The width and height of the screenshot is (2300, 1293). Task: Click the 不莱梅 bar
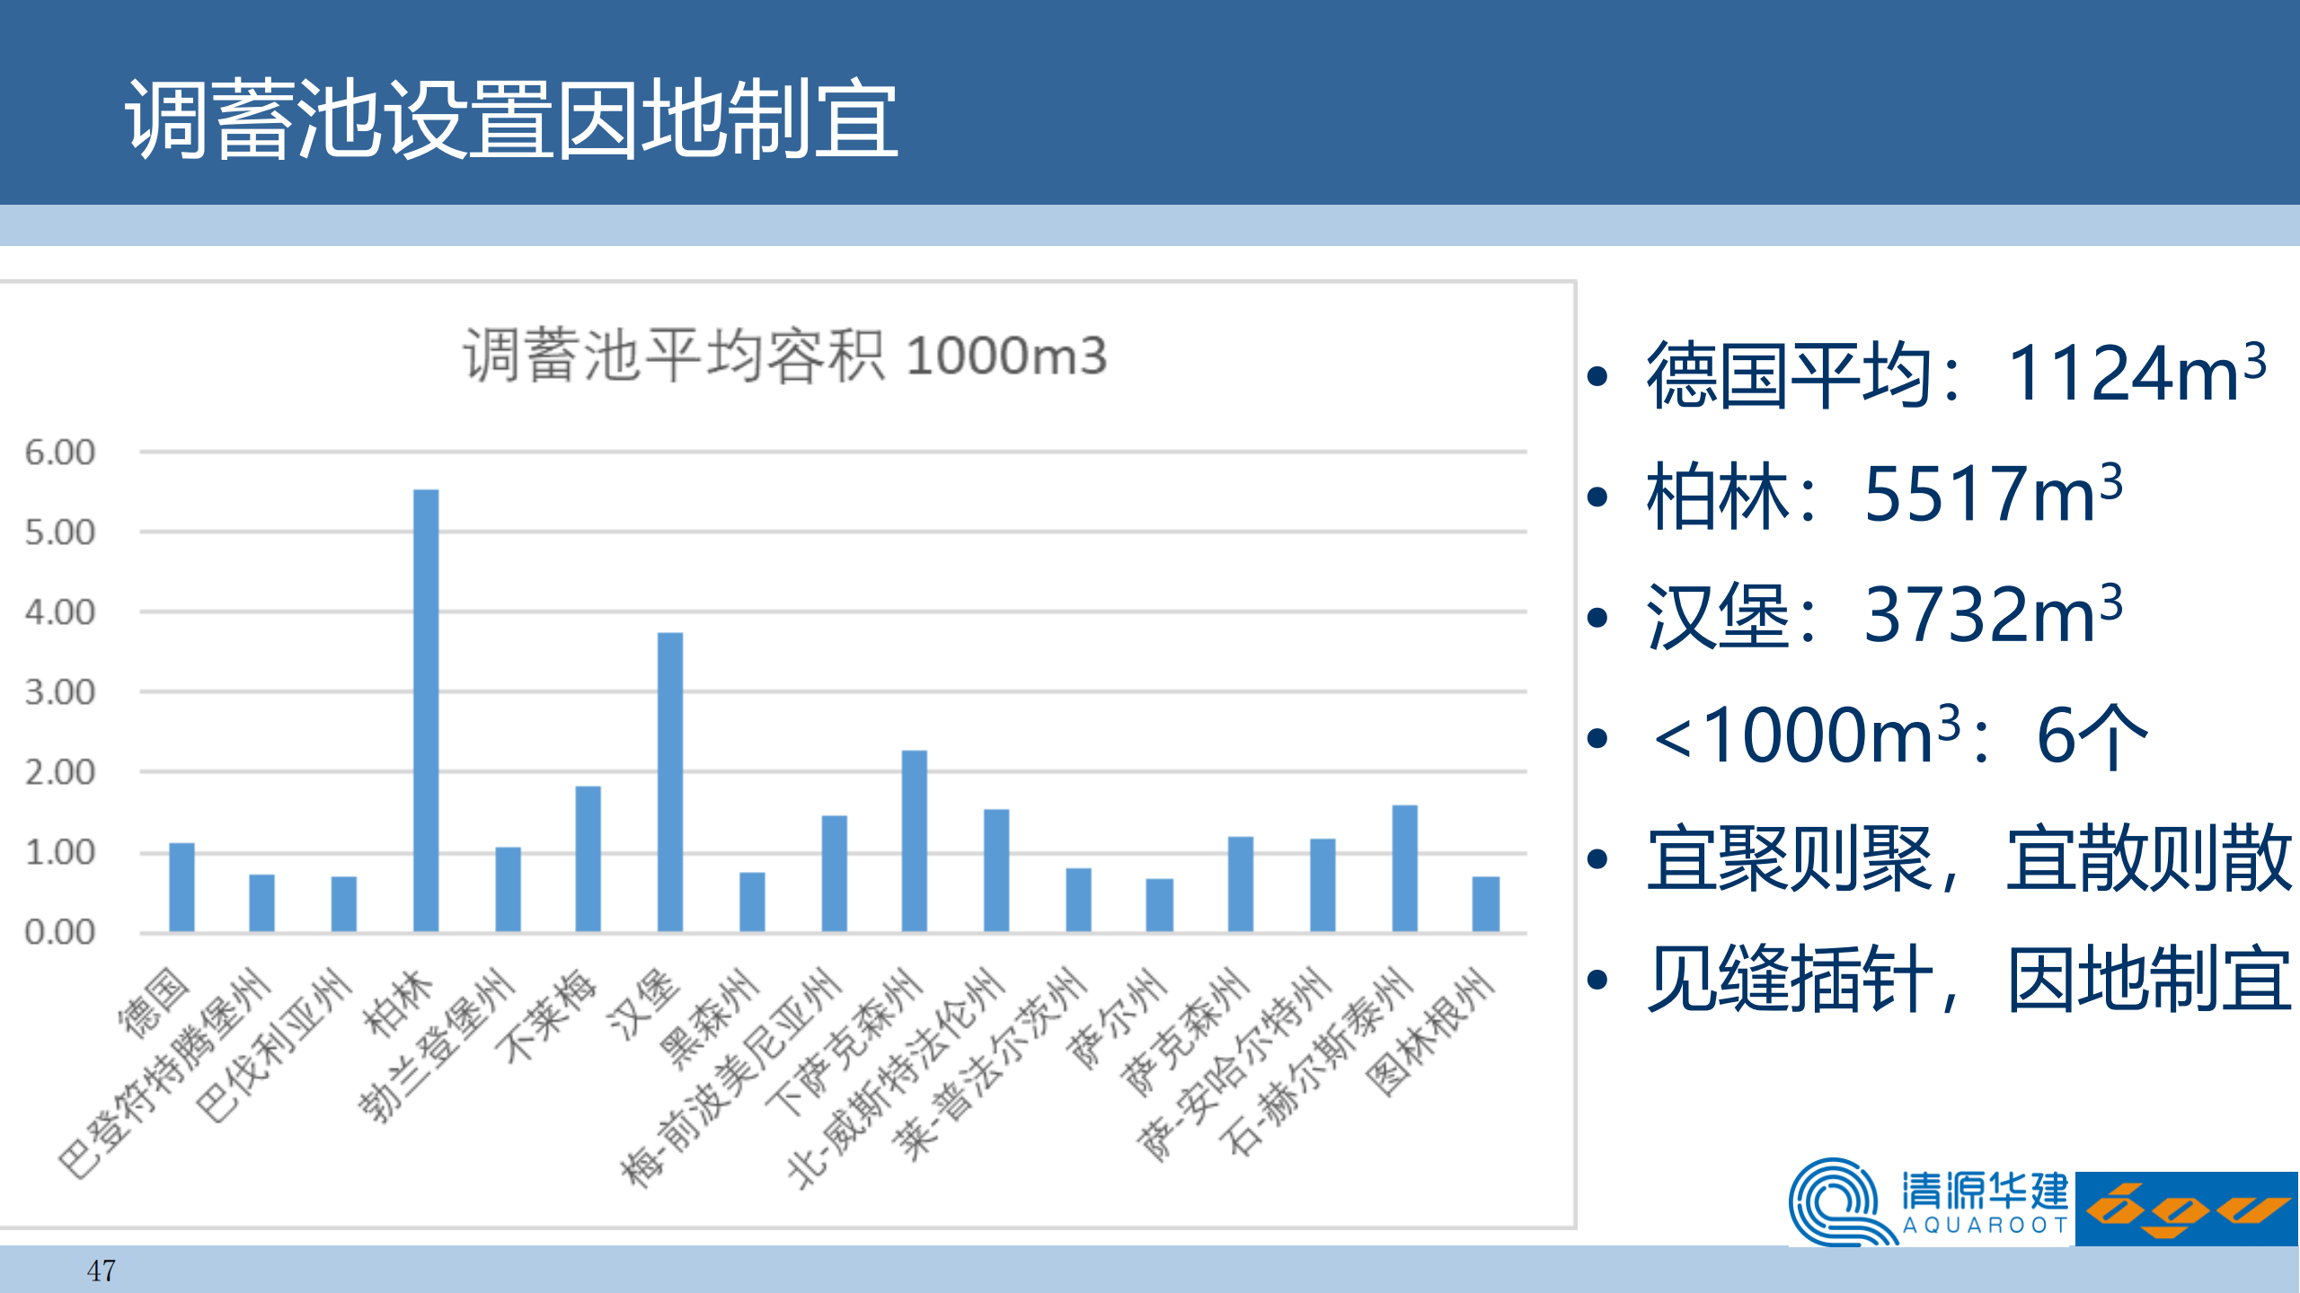[x=588, y=858]
